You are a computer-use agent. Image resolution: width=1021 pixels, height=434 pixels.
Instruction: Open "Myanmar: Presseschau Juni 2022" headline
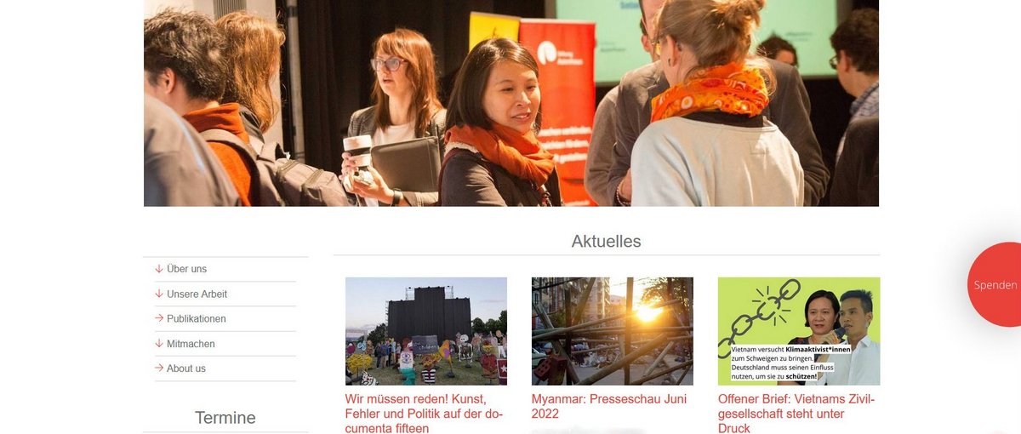609,406
